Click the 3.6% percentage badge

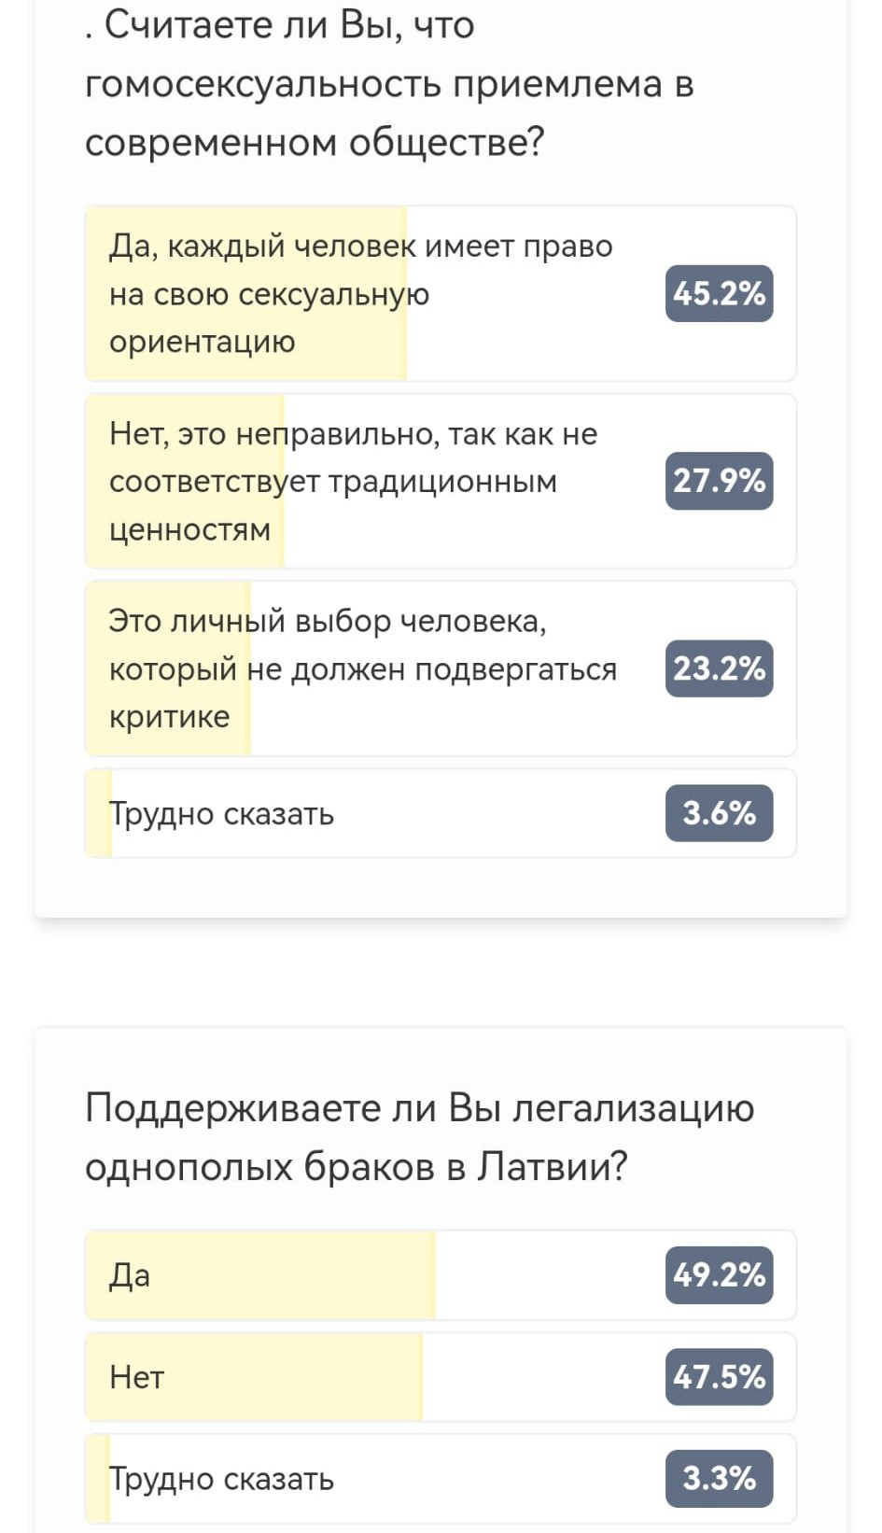point(719,813)
